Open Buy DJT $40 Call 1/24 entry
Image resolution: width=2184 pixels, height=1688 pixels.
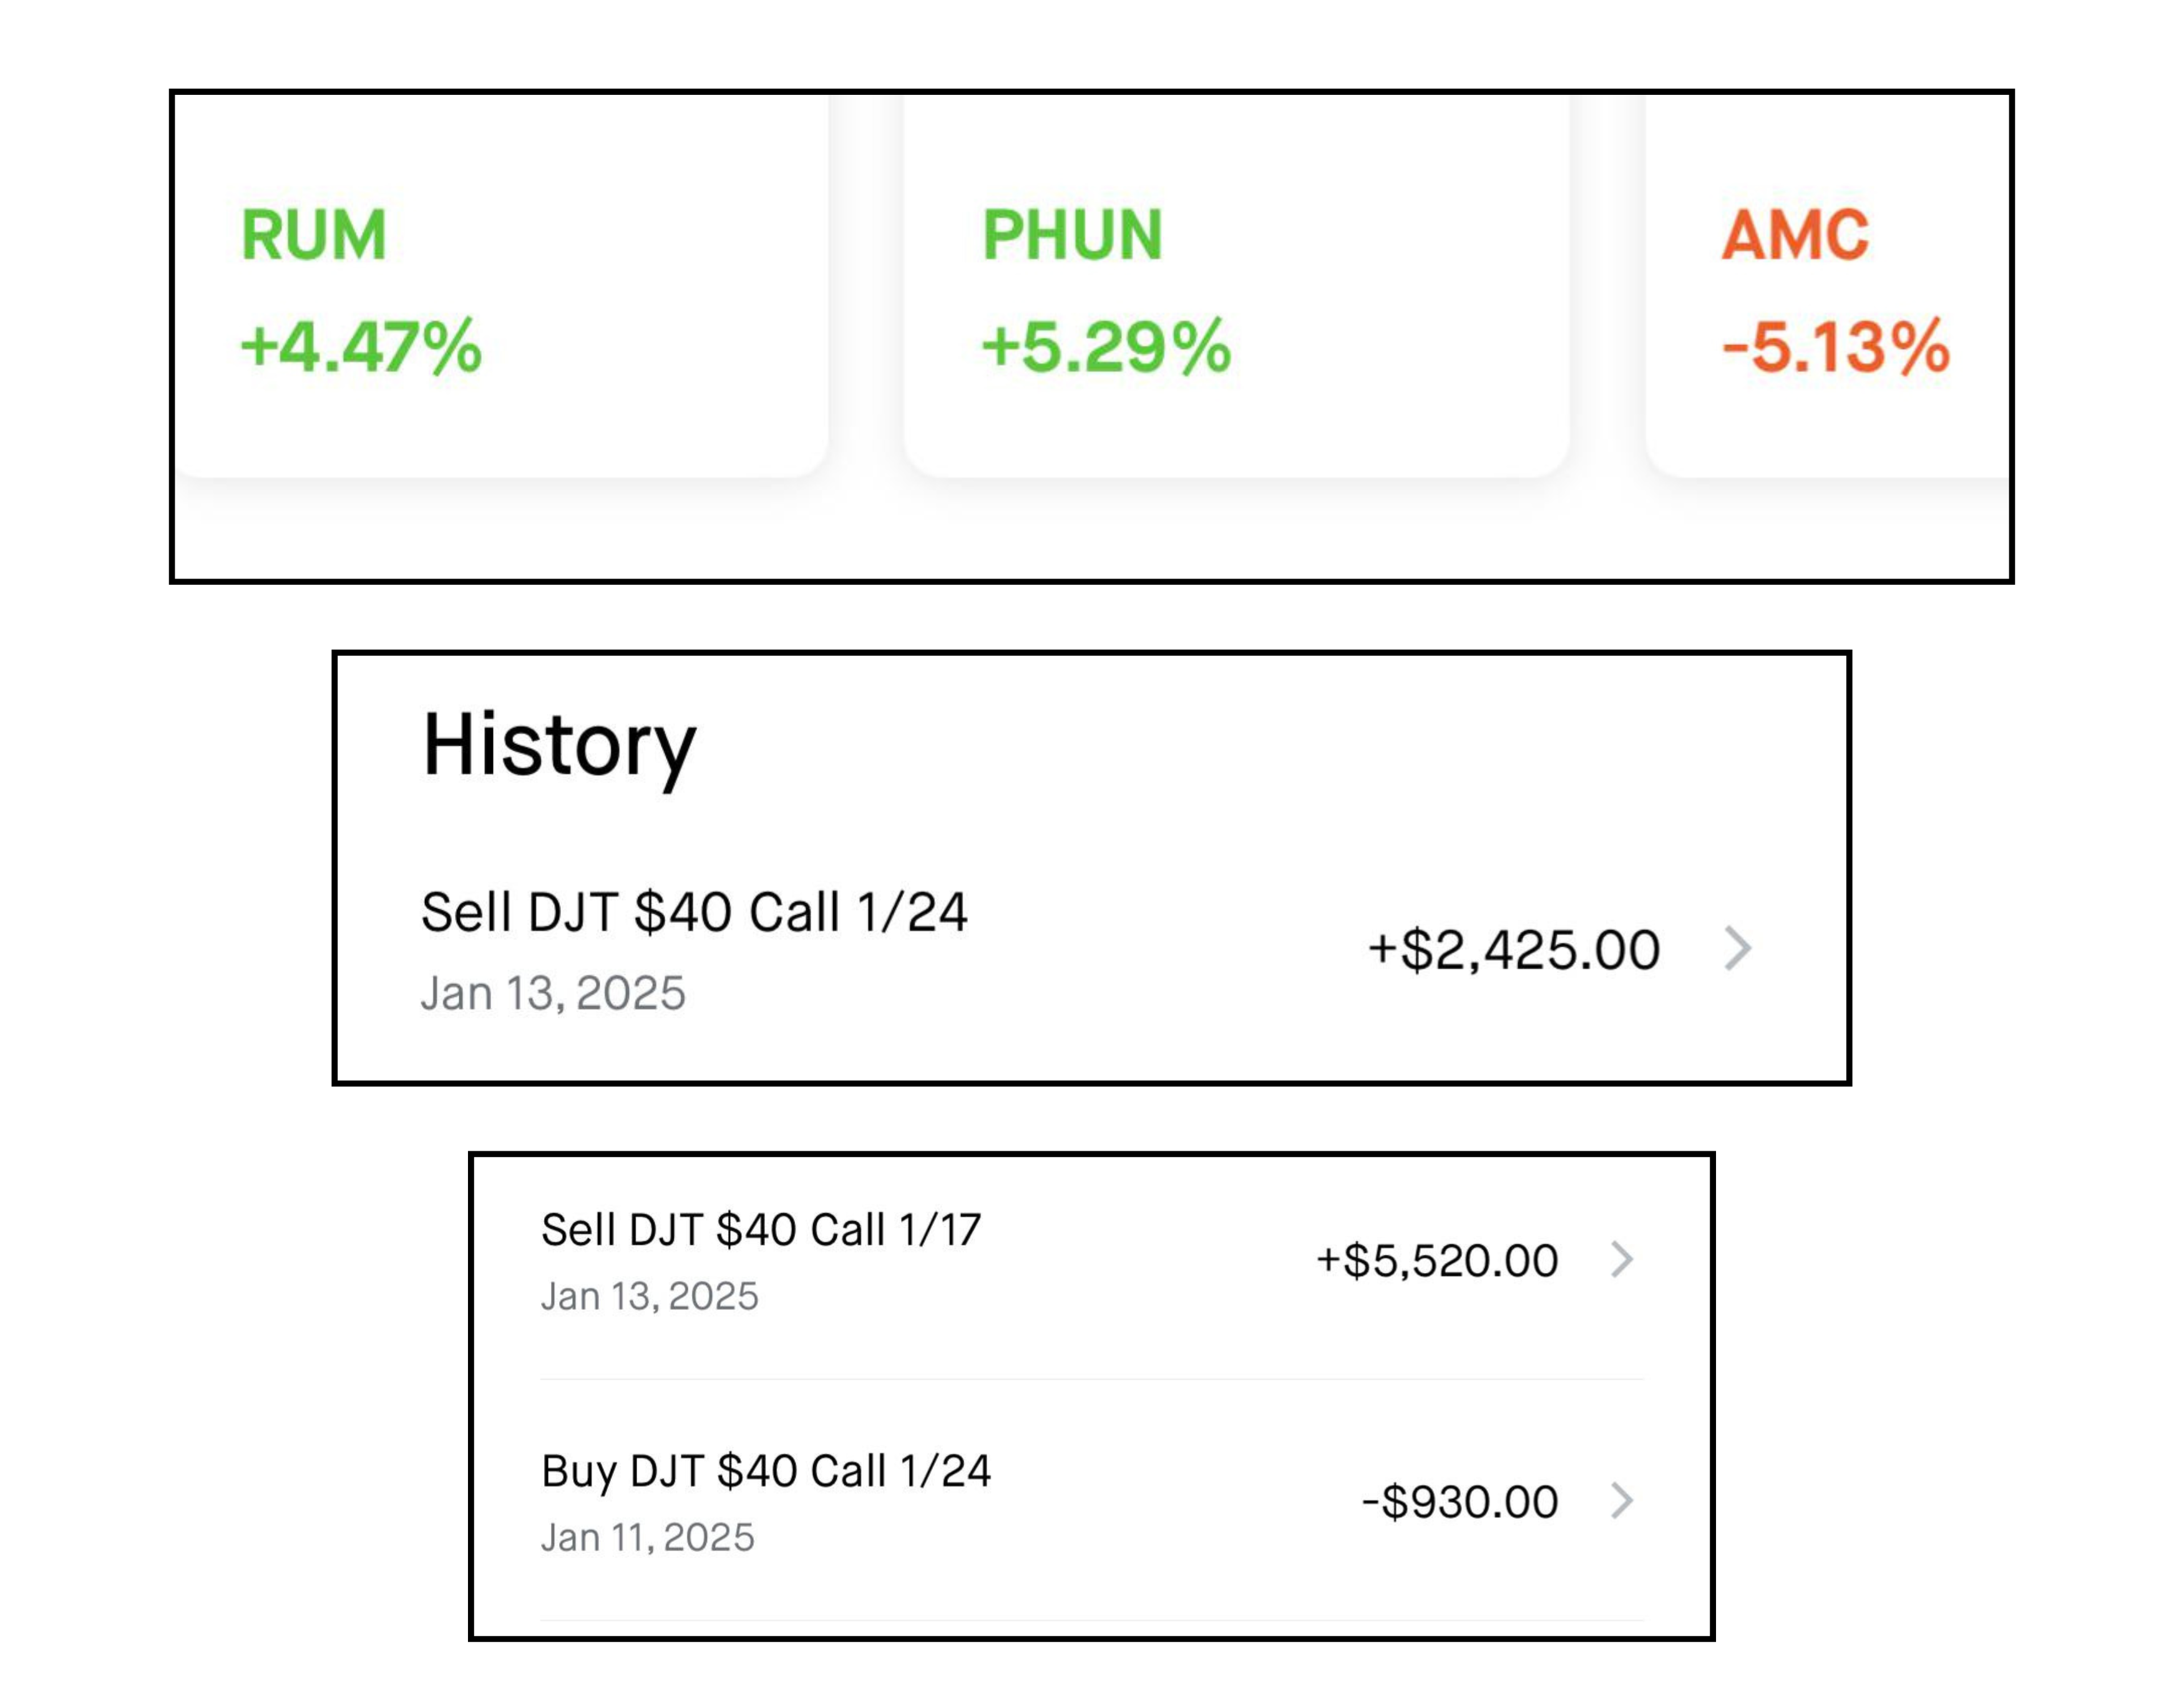[x=1092, y=1501]
